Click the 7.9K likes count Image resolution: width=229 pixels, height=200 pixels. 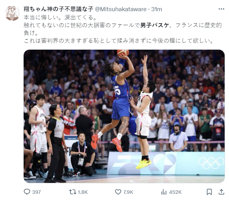tap(128, 192)
